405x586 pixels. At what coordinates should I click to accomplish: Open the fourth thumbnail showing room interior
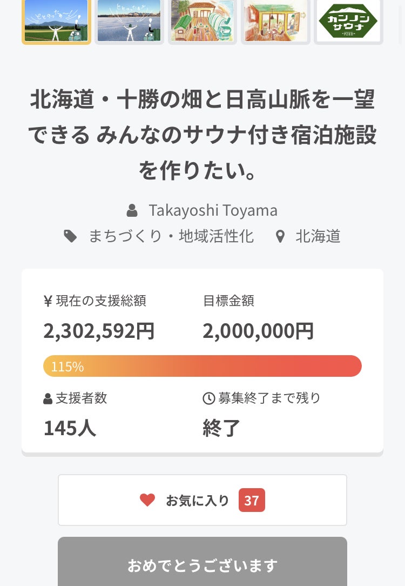coord(275,21)
